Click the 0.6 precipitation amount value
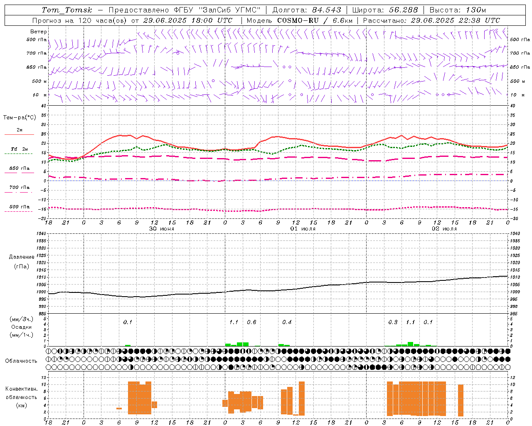 (x=251, y=322)
